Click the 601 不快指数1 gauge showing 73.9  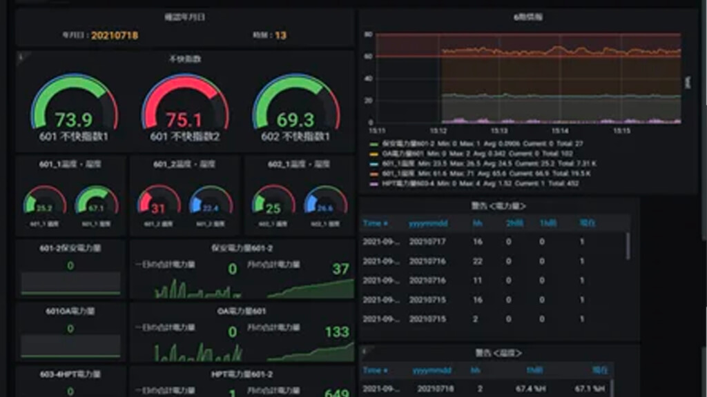(74, 107)
